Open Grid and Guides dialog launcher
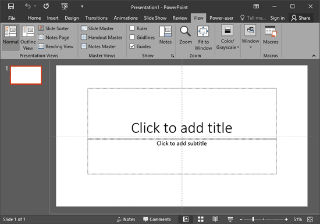 pyautogui.click(x=172, y=56)
